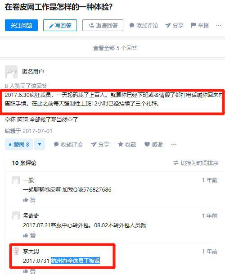The height and width of the screenshot is (275, 225).
Task: Click the 分享 paper plane icon in the question header
Action: point(168,25)
